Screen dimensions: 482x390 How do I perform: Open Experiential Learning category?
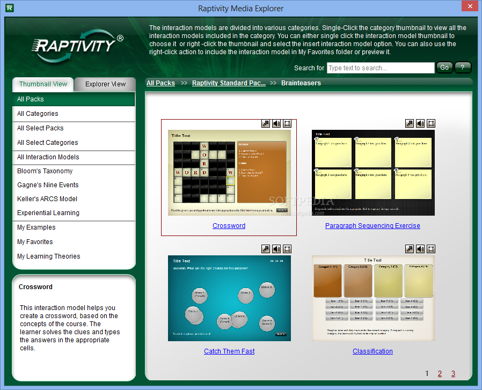click(x=74, y=213)
